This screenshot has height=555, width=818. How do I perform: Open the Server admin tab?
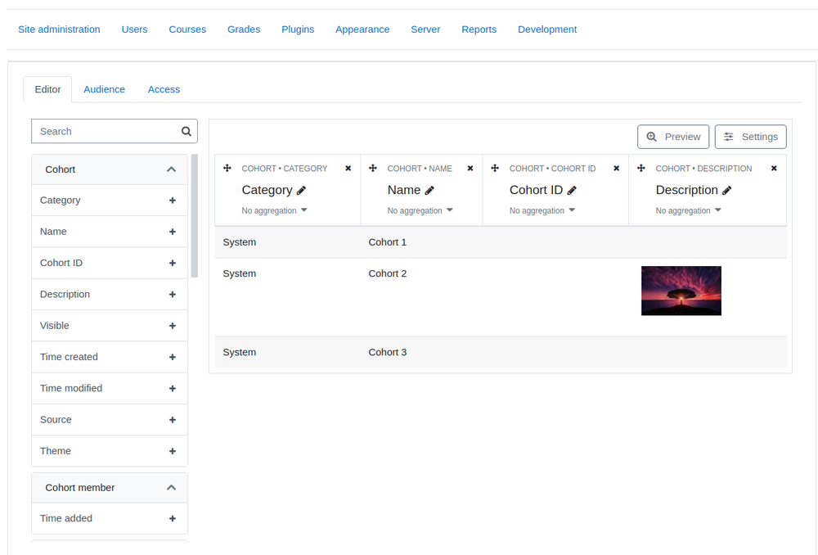coord(425,29)
